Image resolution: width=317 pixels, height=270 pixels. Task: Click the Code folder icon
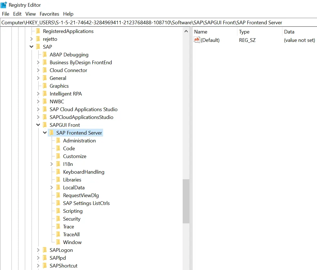[58, 148]
